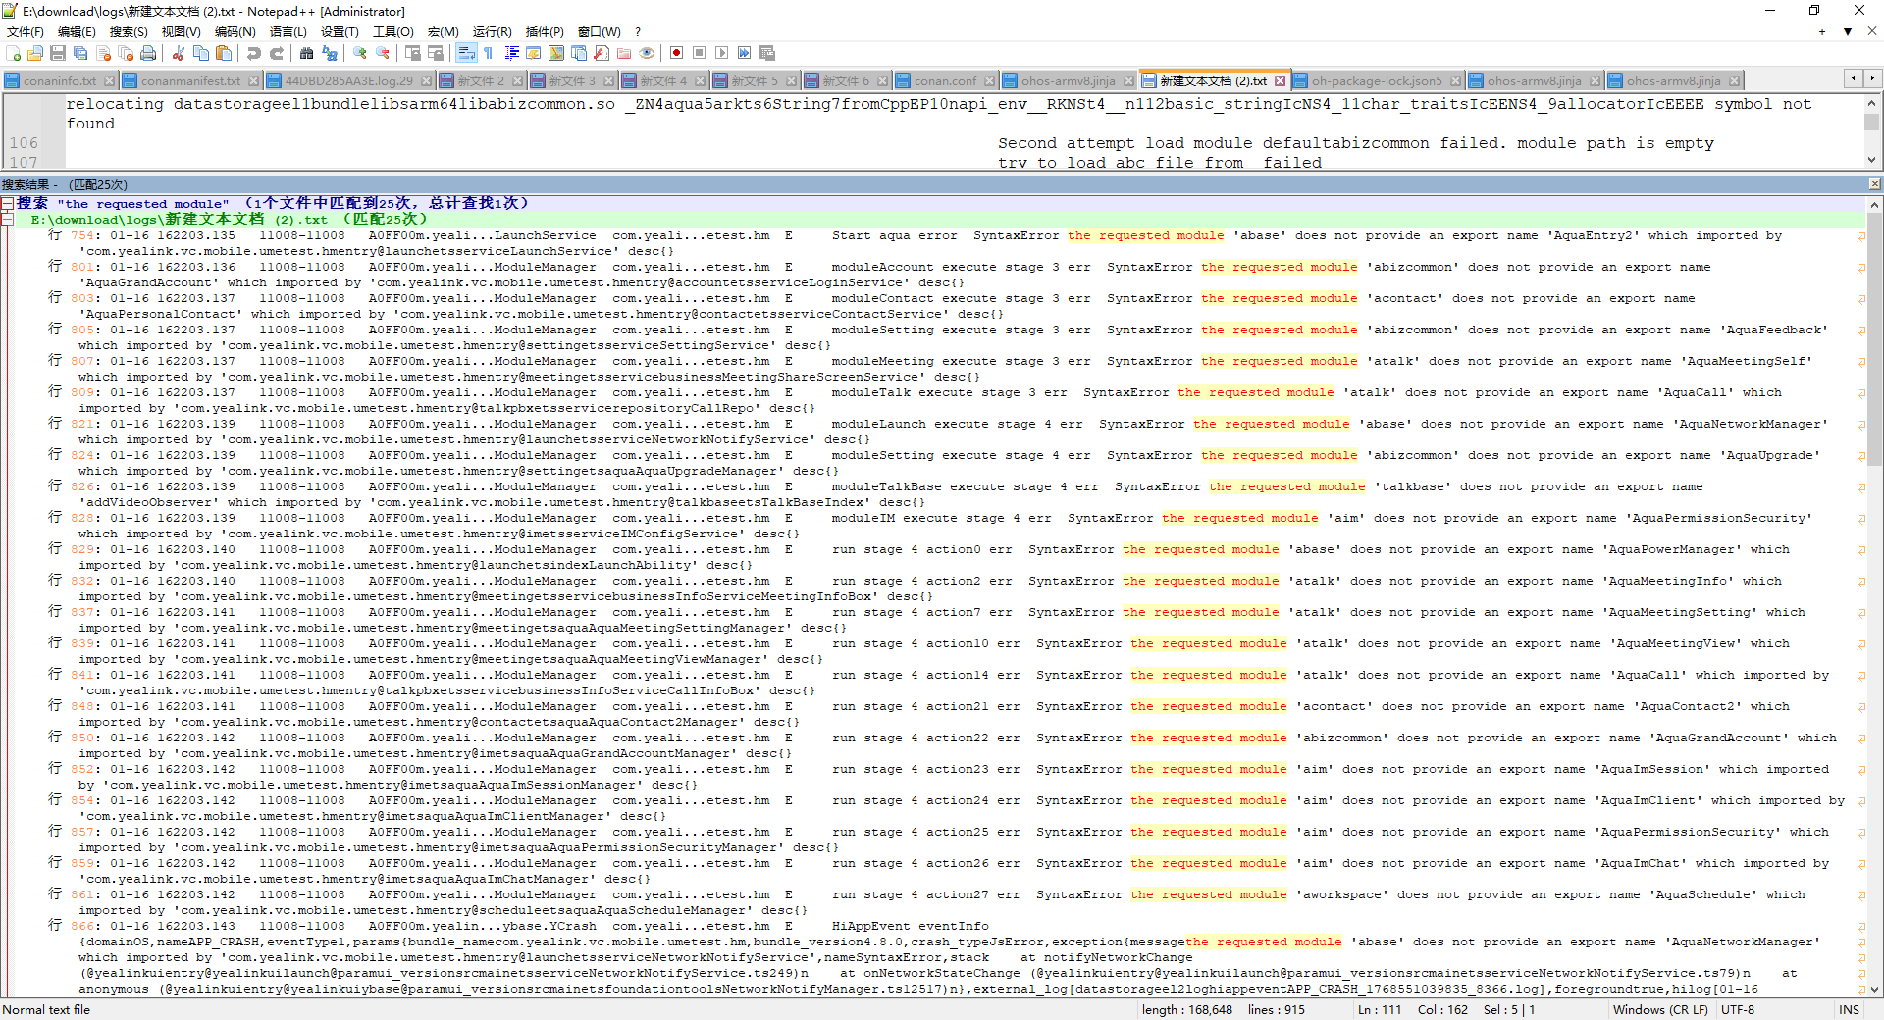Image resolution: width=1884 pixels, height=1020 pixels.
Task: Open Find with the binoculars icon
Action: coord(307,53)
